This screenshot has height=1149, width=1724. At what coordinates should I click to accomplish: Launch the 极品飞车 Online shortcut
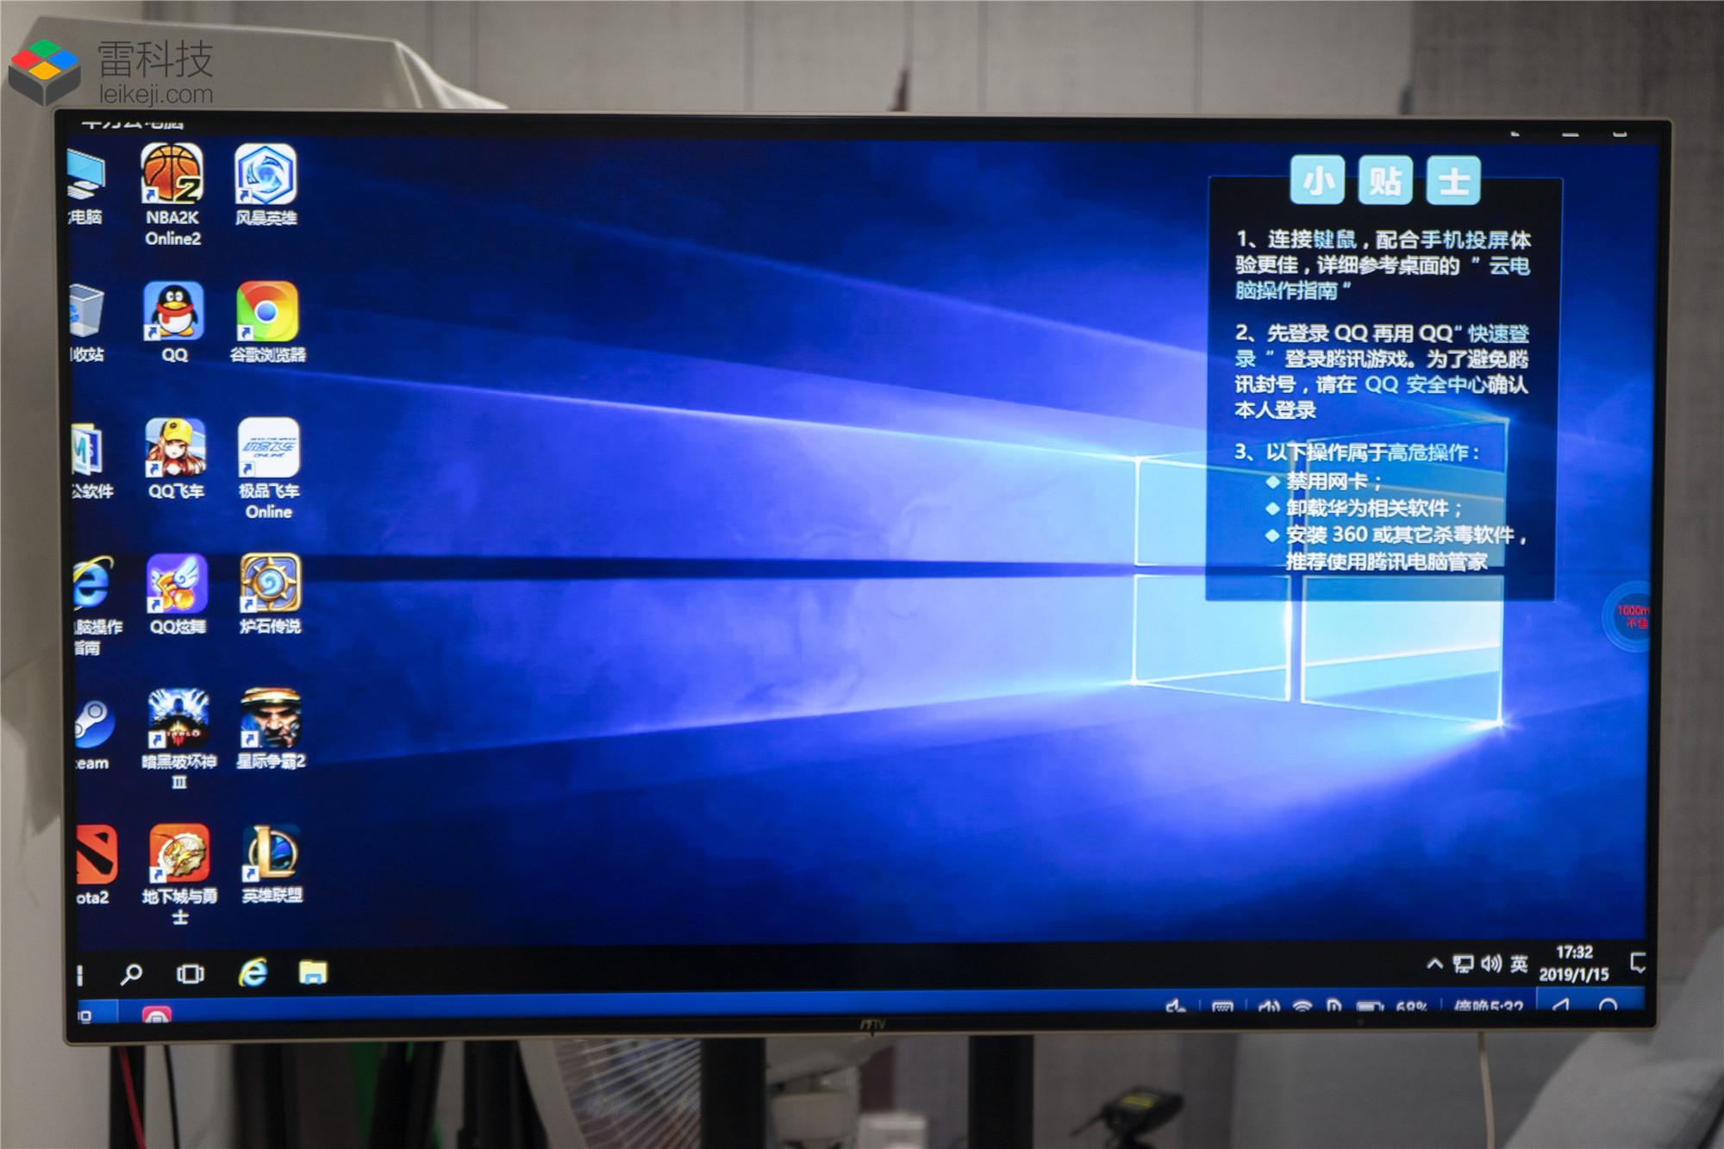click(x=269, y=448)
